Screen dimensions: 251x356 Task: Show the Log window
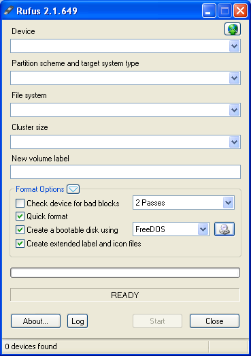(x=78, y=321)
